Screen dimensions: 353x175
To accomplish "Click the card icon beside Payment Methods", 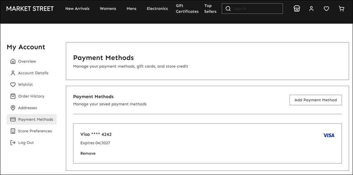I will (13, 119).
